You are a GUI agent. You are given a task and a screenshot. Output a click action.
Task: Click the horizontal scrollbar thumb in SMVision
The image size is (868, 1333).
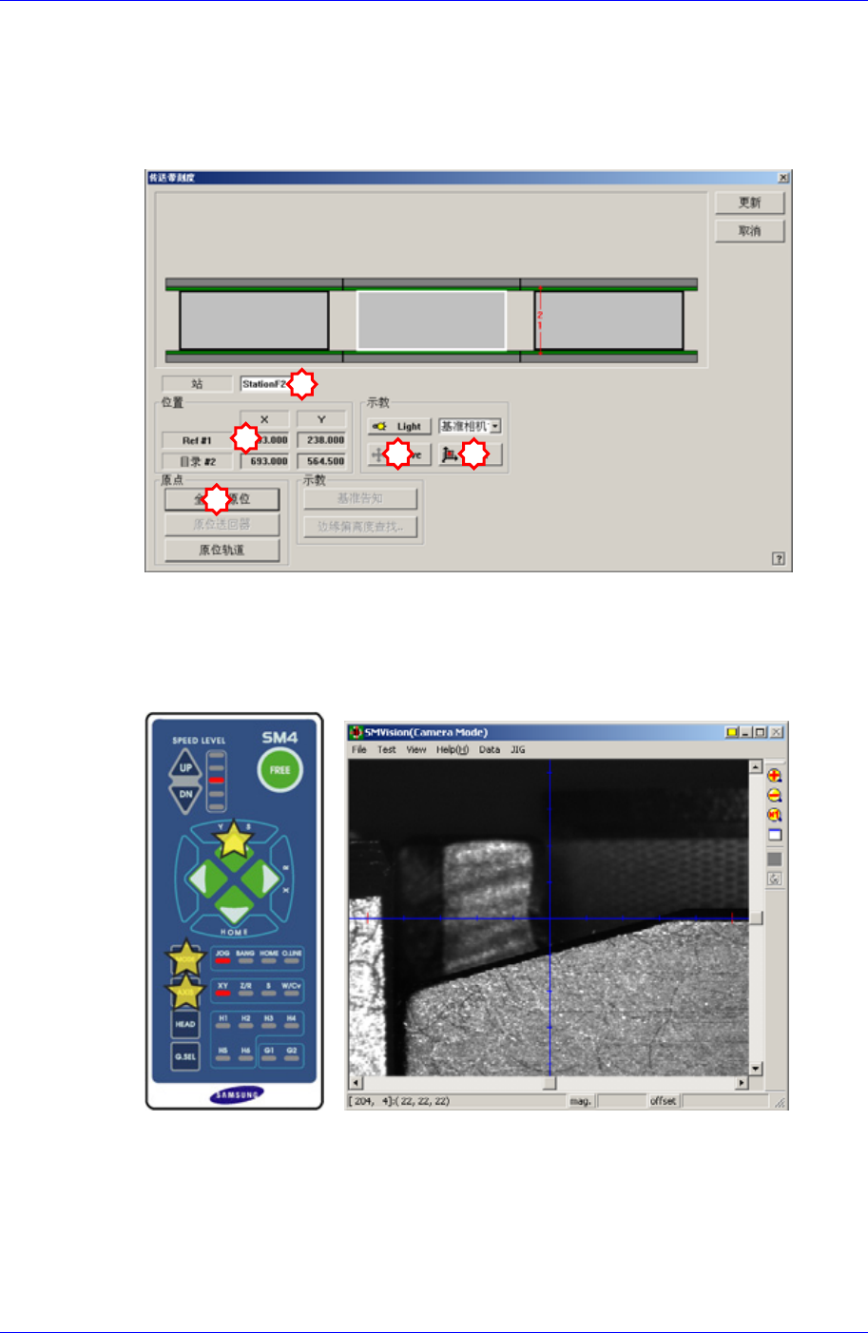[x=550, y=1083]
